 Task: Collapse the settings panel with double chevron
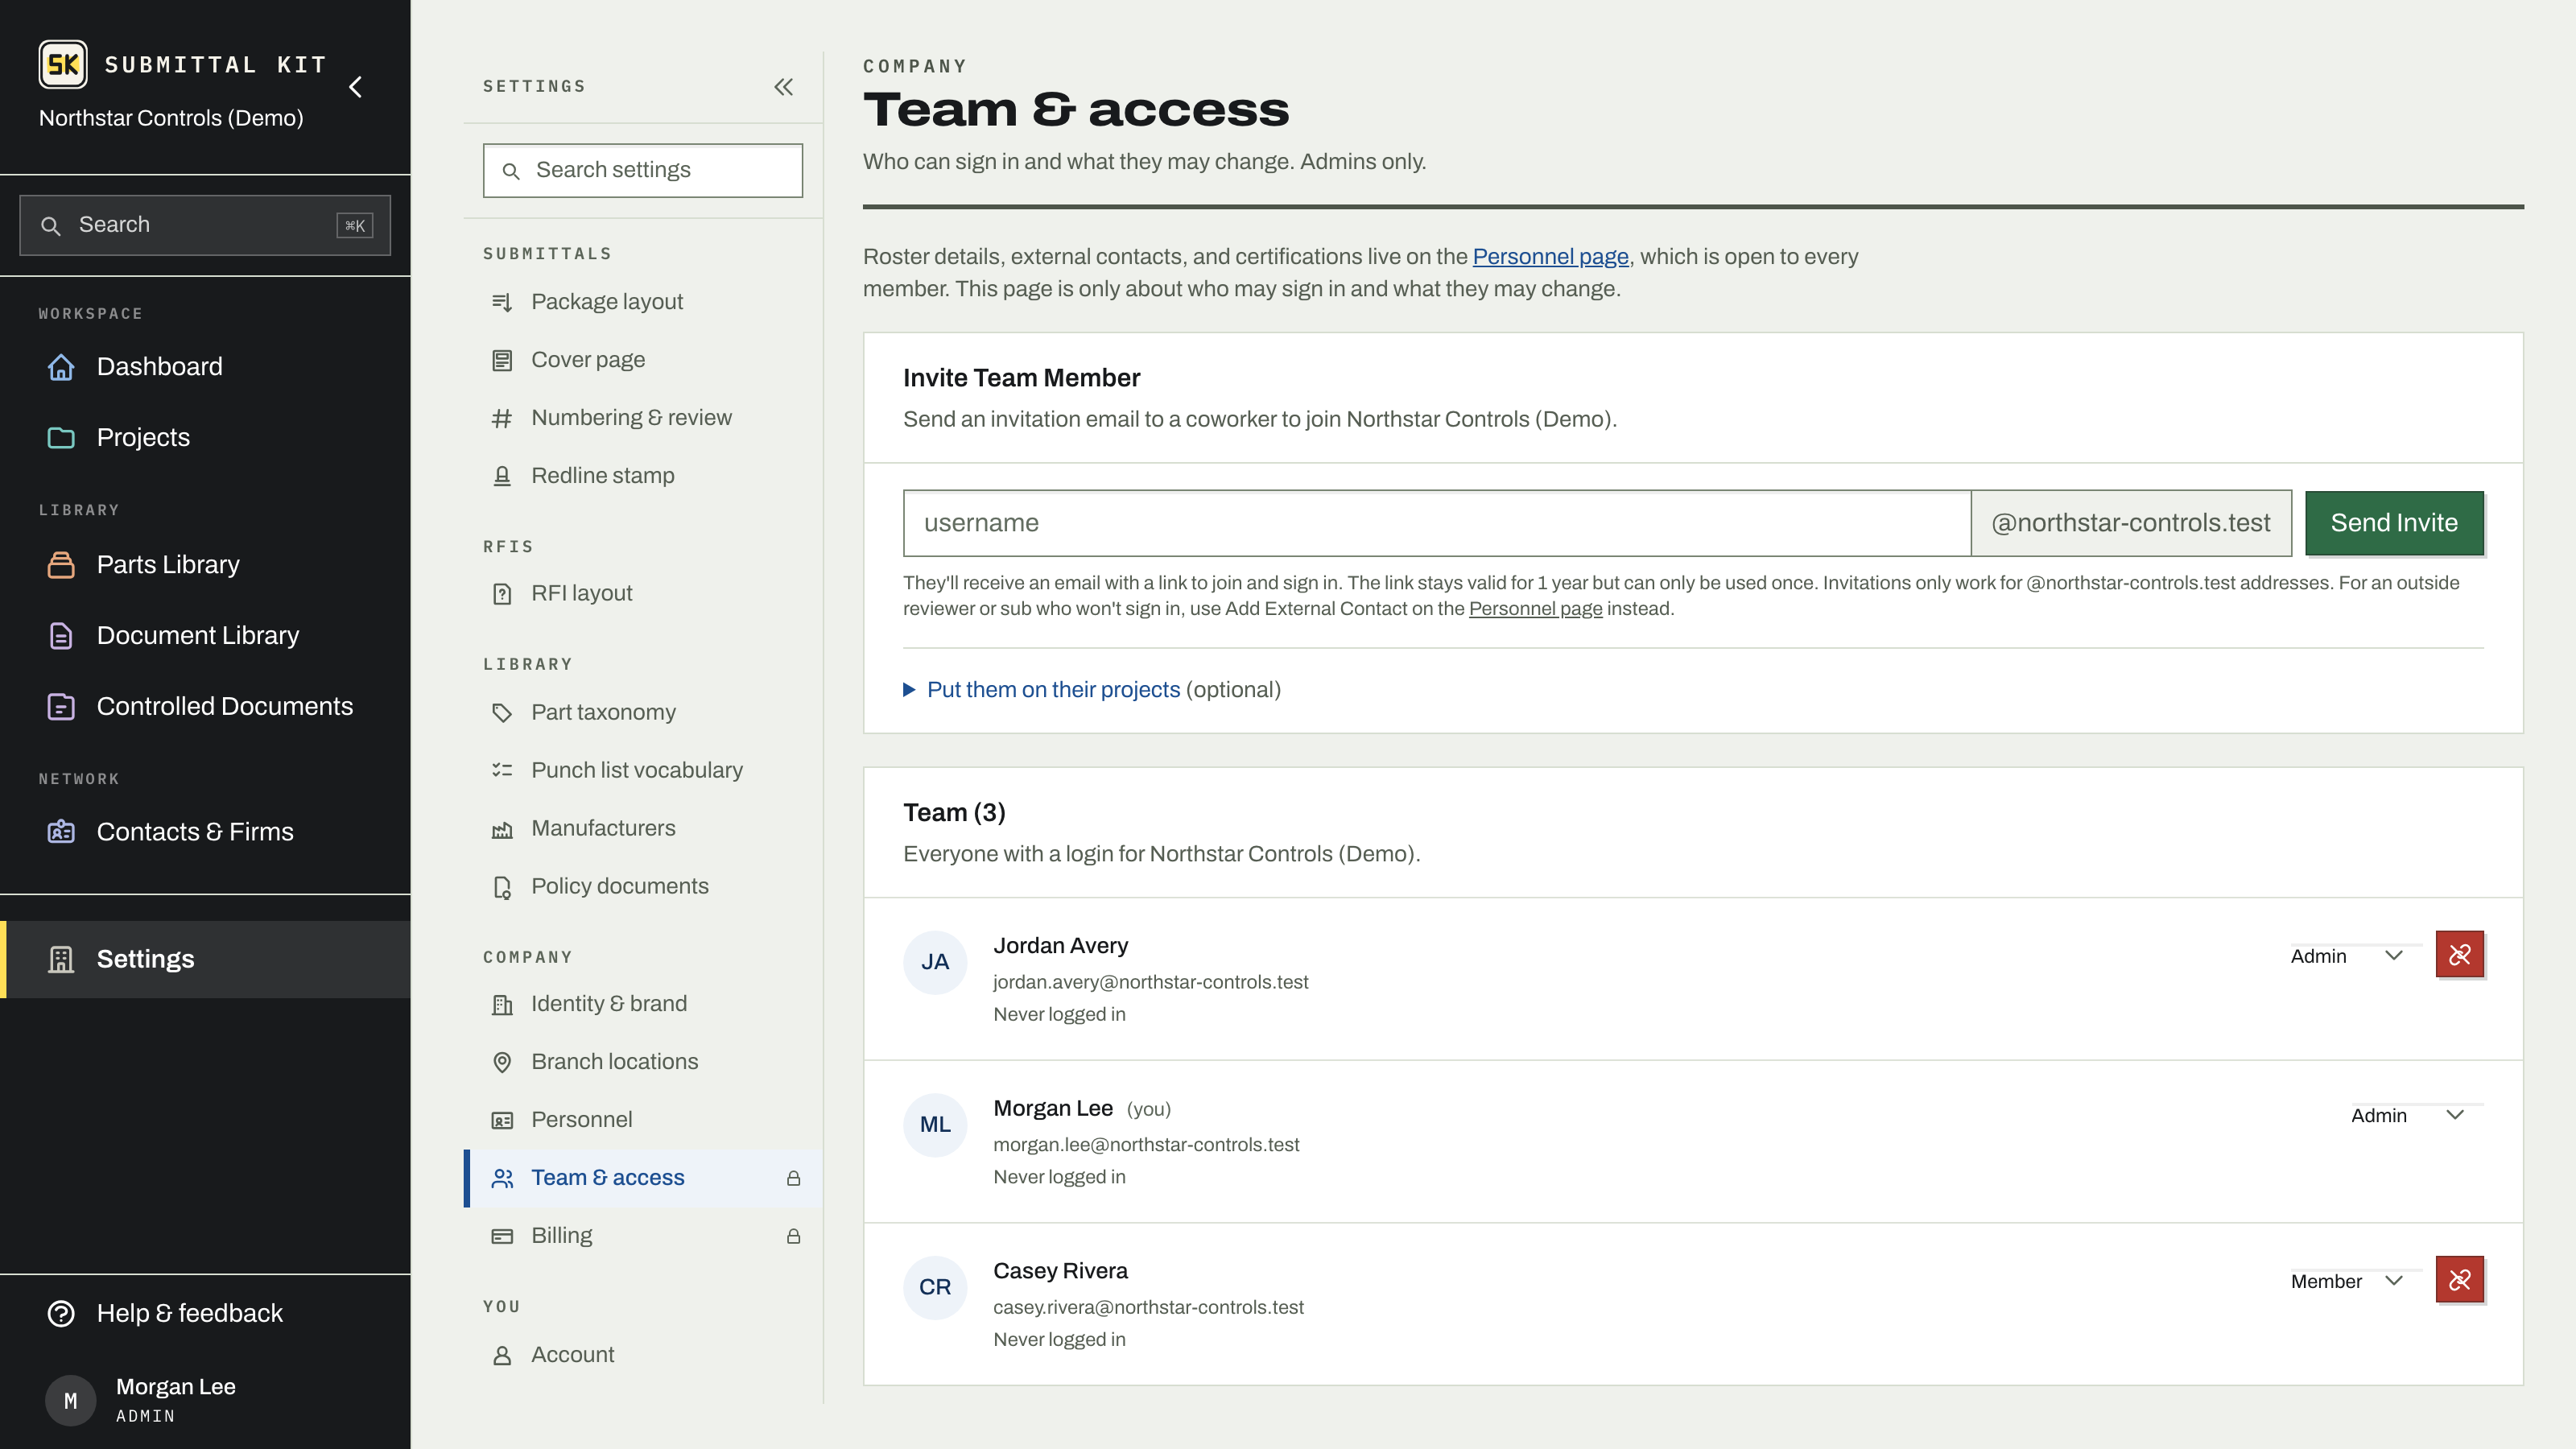[784, 87]
